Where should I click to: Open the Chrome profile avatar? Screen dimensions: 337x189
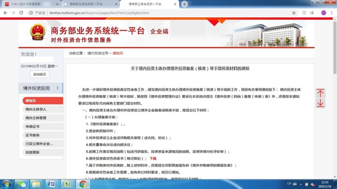click(324, 13)
